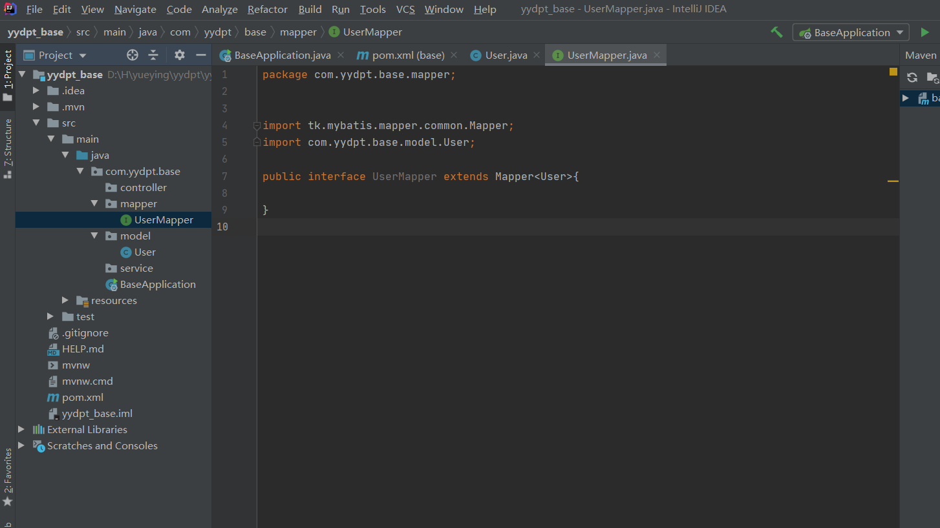Open the BaseApplication run configuration dropdown
940x528 pixels.
851,32
